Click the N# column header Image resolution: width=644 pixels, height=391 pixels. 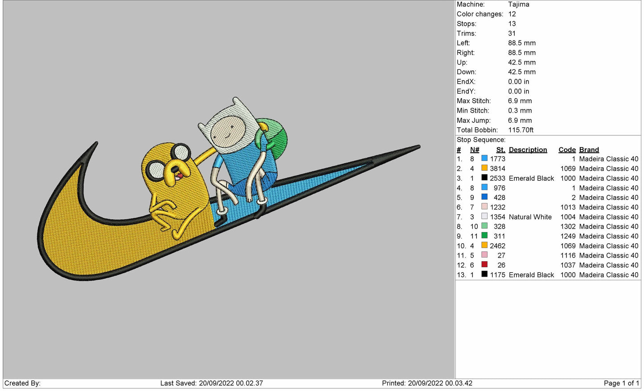point(475,150)
